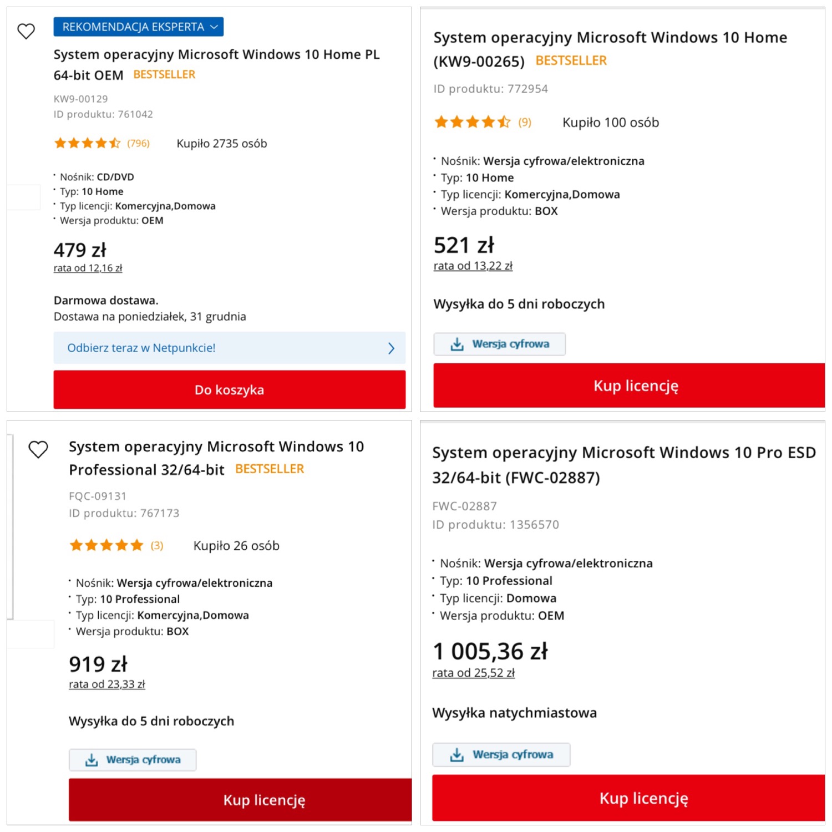Open star rating of Windows 10 Professional

point(106,546)
